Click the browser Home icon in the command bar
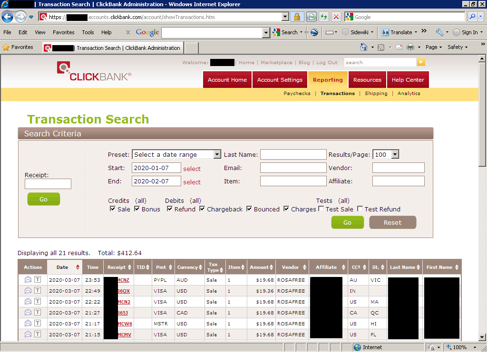487x352 pixels. pos(364,47)
